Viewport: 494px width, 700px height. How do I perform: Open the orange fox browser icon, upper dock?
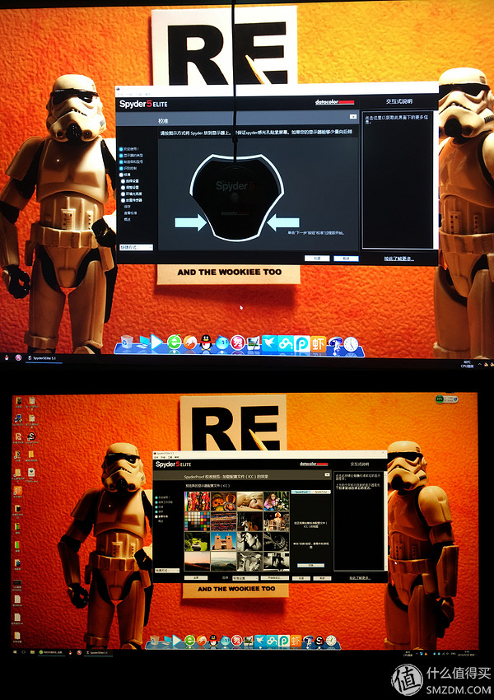tap(190, 343)
